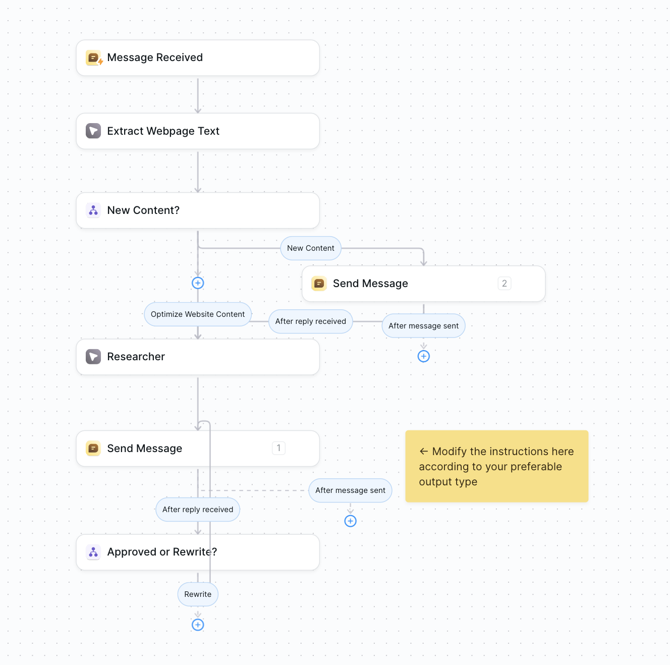Click After message sent label near Send Message 2
Image resolution: width=670 pixels, height=665 pixels.
tap(423, 325)
